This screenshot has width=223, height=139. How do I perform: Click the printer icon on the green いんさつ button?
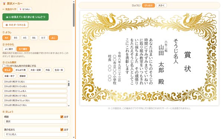coord(7,17)
